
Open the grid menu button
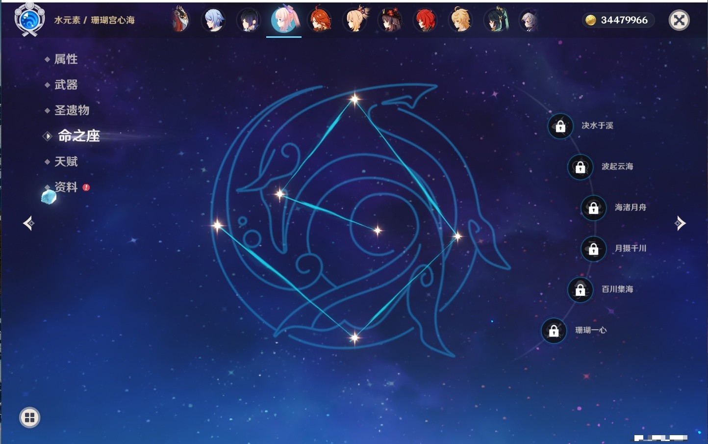[x=29, y=418]
